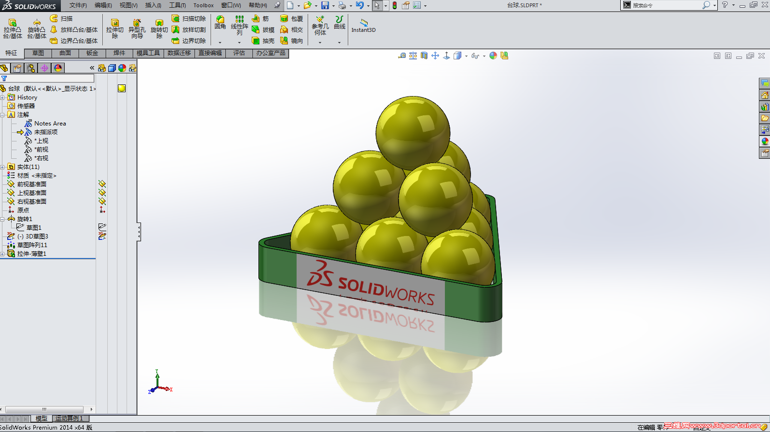Open the DisplayManager panel tab

click(x=58, y=68)
